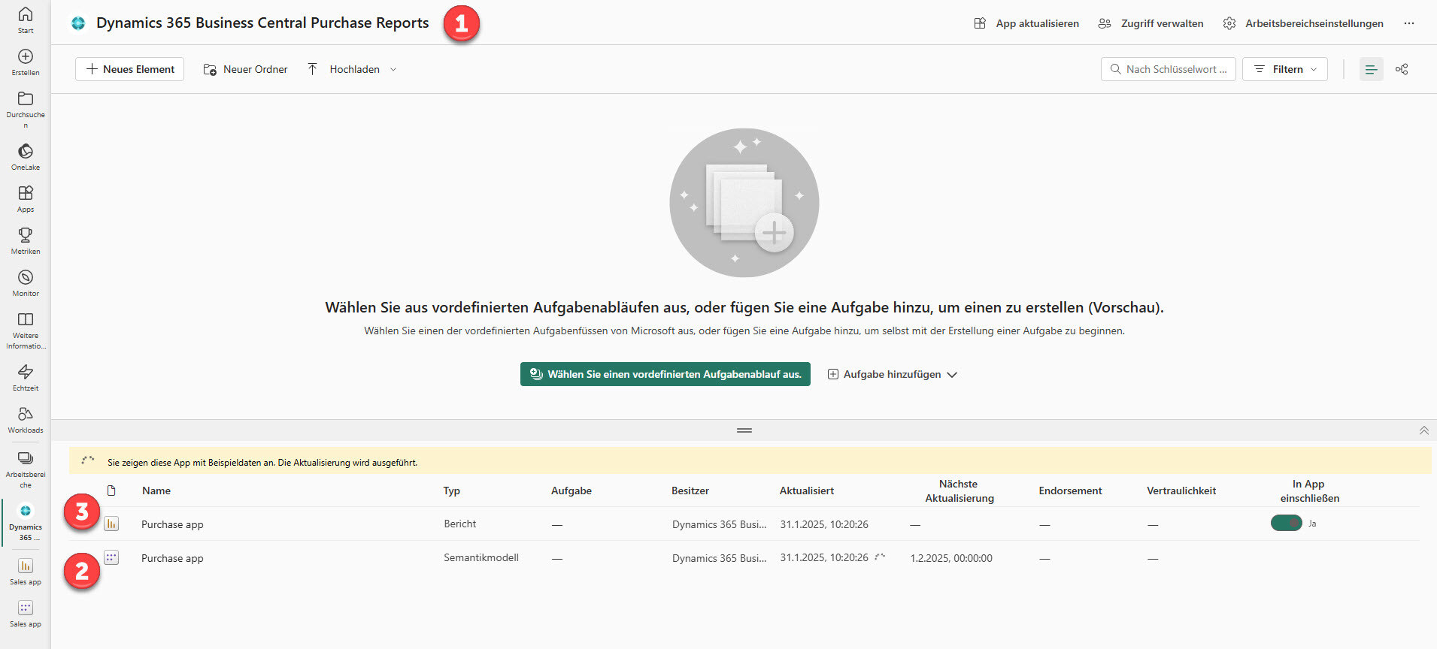This screenshot has width=1437, height=649.
Task: Click the refresh-in-progress spinner in Semantikmodell row
Action: tap(880, 557)
